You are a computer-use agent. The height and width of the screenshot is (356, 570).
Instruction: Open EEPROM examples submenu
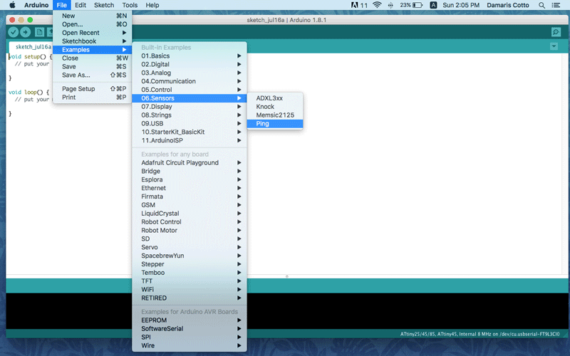190,320
